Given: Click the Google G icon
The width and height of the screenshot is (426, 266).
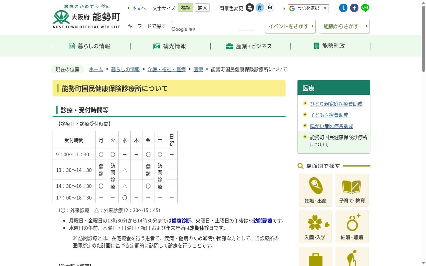Looking at the screenshot, I should click(292, 8).
